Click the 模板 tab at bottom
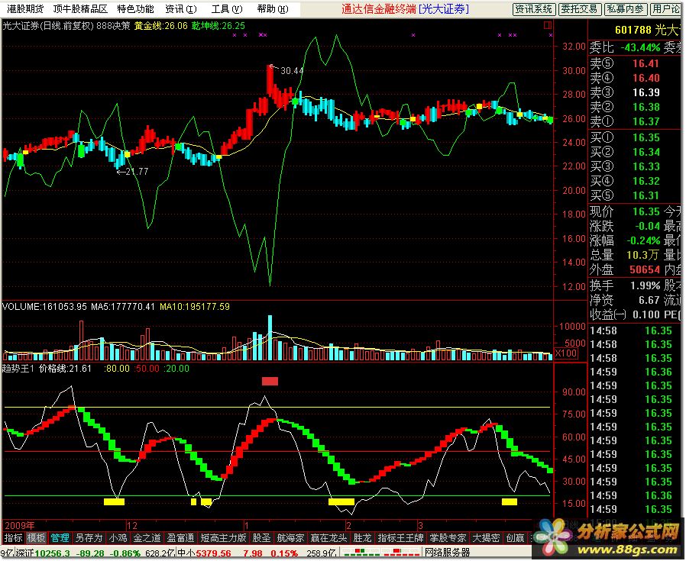Viewport: 686px width, 561px height. tap(36, 538)
